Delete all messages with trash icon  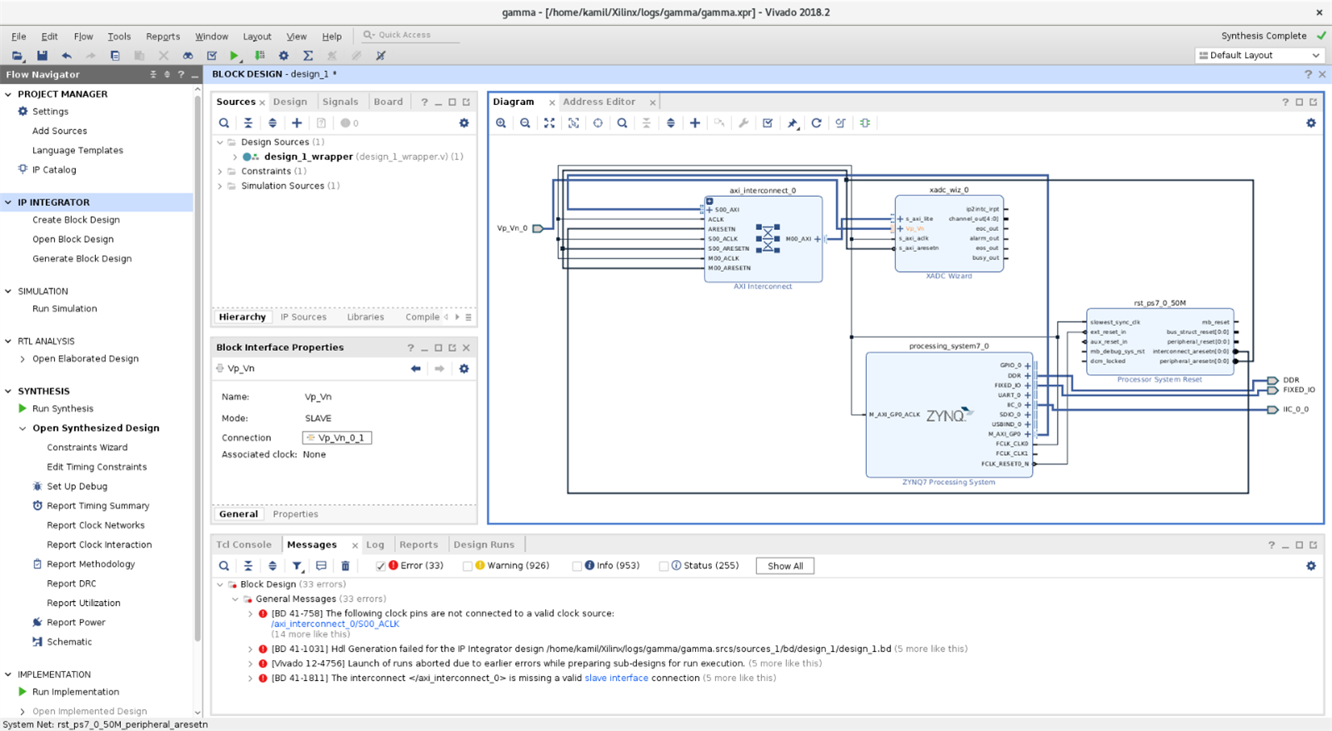345,566
